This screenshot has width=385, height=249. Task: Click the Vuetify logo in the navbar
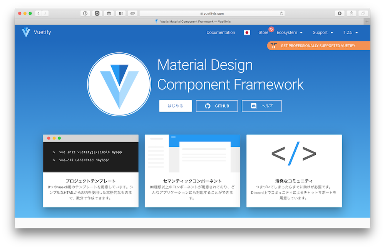26,32
